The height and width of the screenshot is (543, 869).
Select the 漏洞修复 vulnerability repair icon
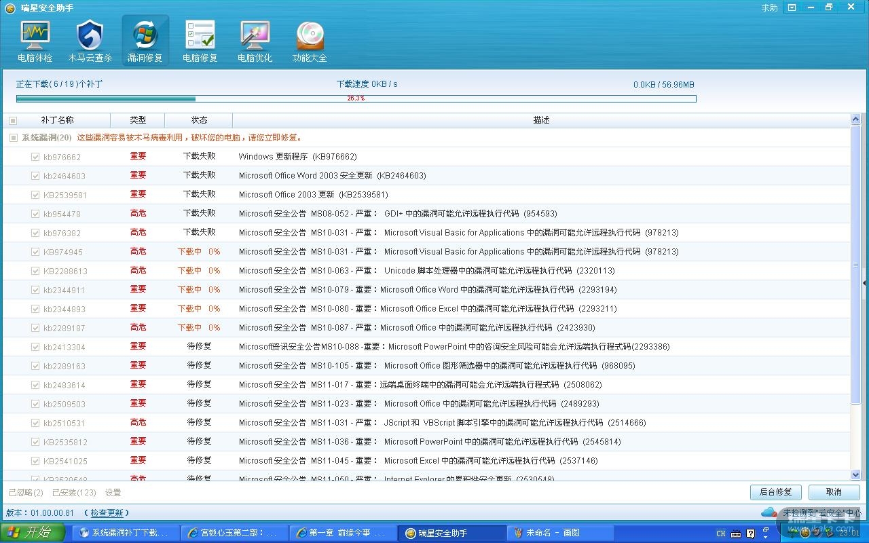145,41
